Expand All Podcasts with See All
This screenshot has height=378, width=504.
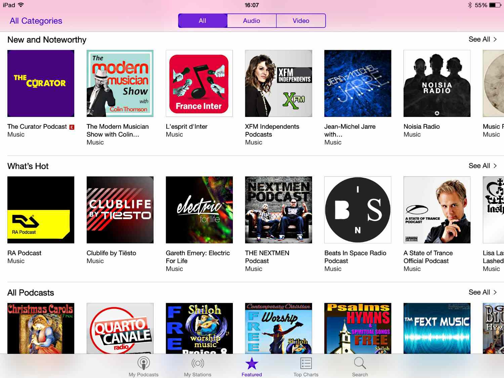[482, 292]
